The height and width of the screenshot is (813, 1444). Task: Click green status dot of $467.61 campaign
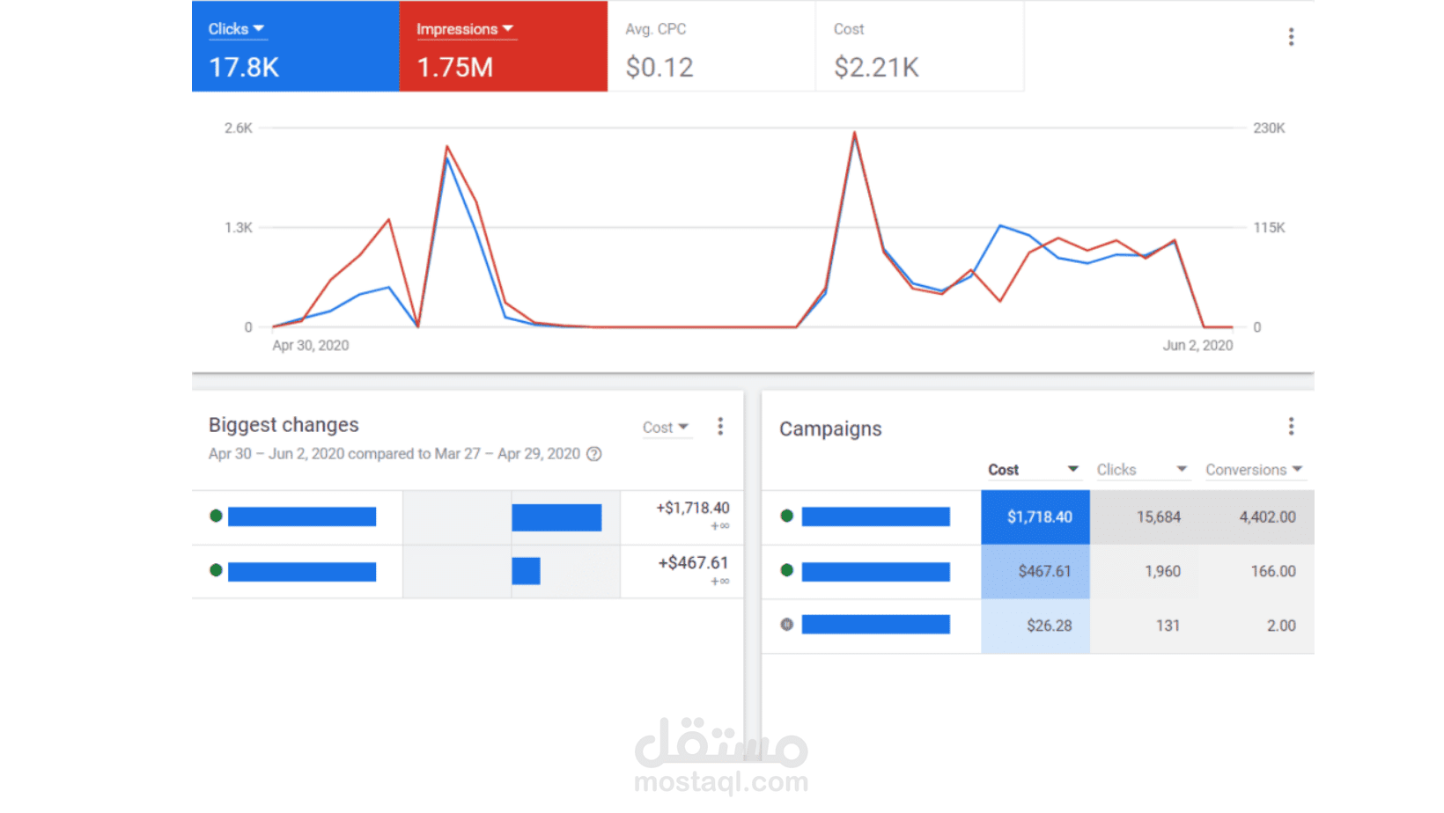tap(787, 571)
